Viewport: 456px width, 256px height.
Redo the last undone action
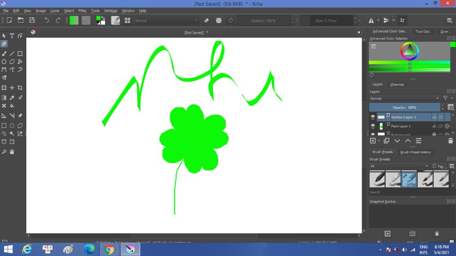58,20
